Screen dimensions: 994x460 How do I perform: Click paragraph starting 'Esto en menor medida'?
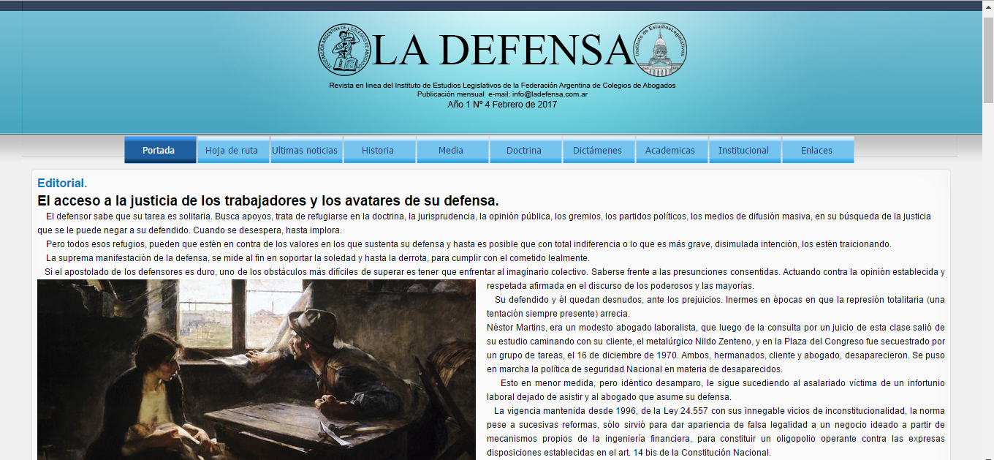(716, 390)
